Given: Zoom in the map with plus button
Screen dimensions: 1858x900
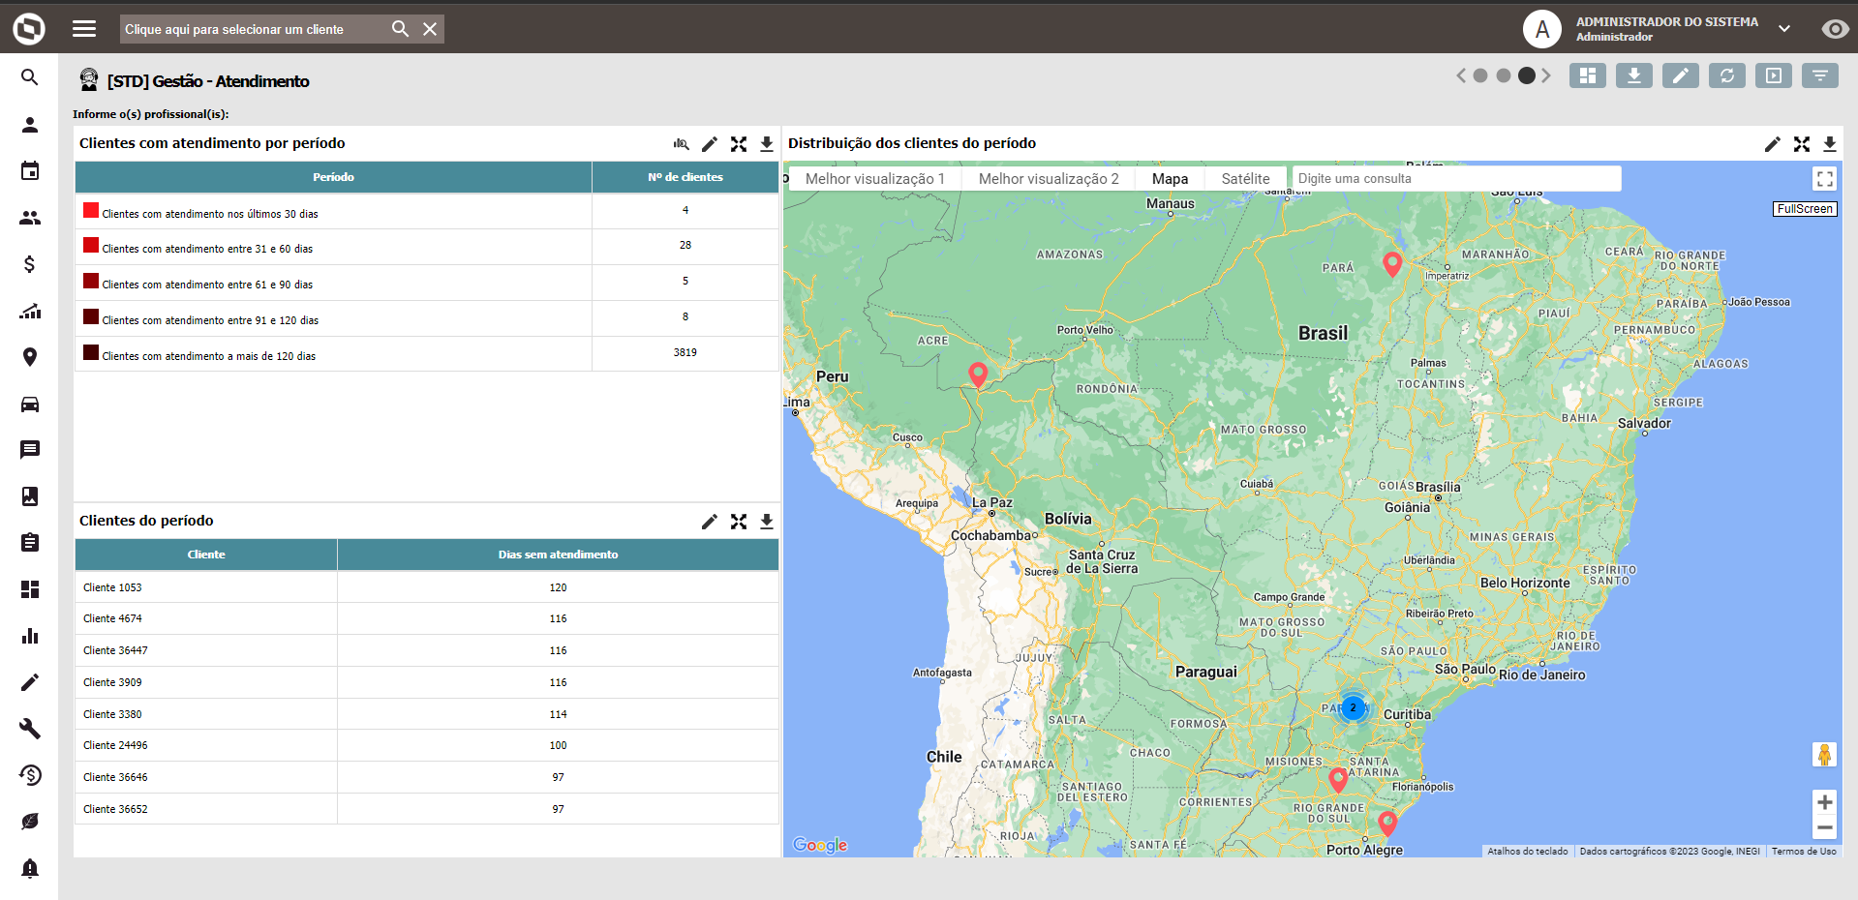Looking at the screenshot, I should (x=1824, y=802).
